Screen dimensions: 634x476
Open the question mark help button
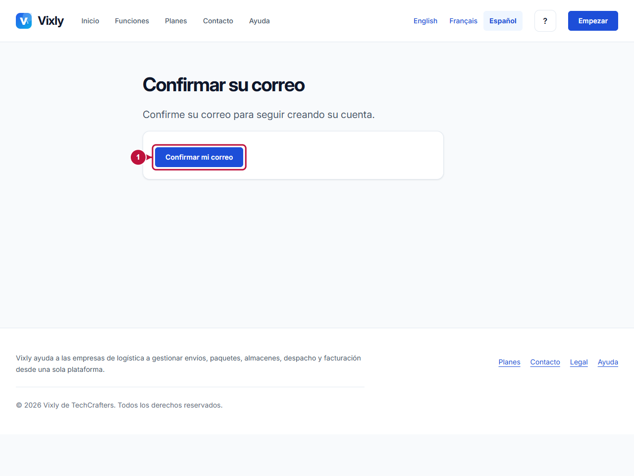[545, 21]
